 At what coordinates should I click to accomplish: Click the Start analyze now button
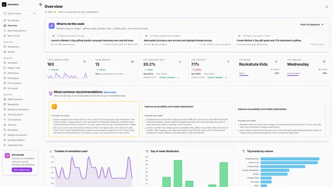[x=22, y=170]
